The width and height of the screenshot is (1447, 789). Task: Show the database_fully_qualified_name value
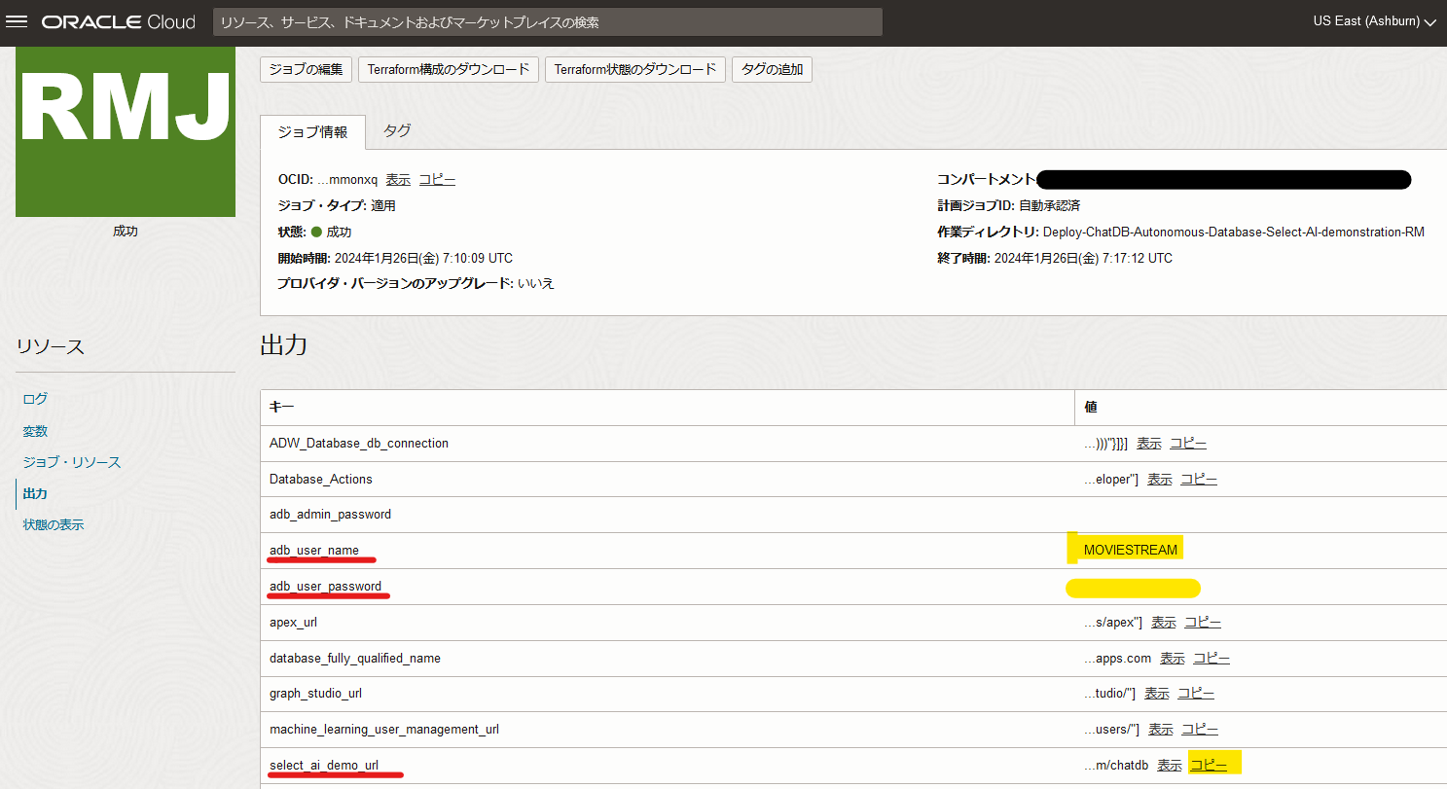point(1173,659)
